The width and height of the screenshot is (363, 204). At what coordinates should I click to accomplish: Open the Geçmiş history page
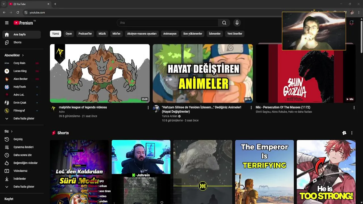pos(22,139)
